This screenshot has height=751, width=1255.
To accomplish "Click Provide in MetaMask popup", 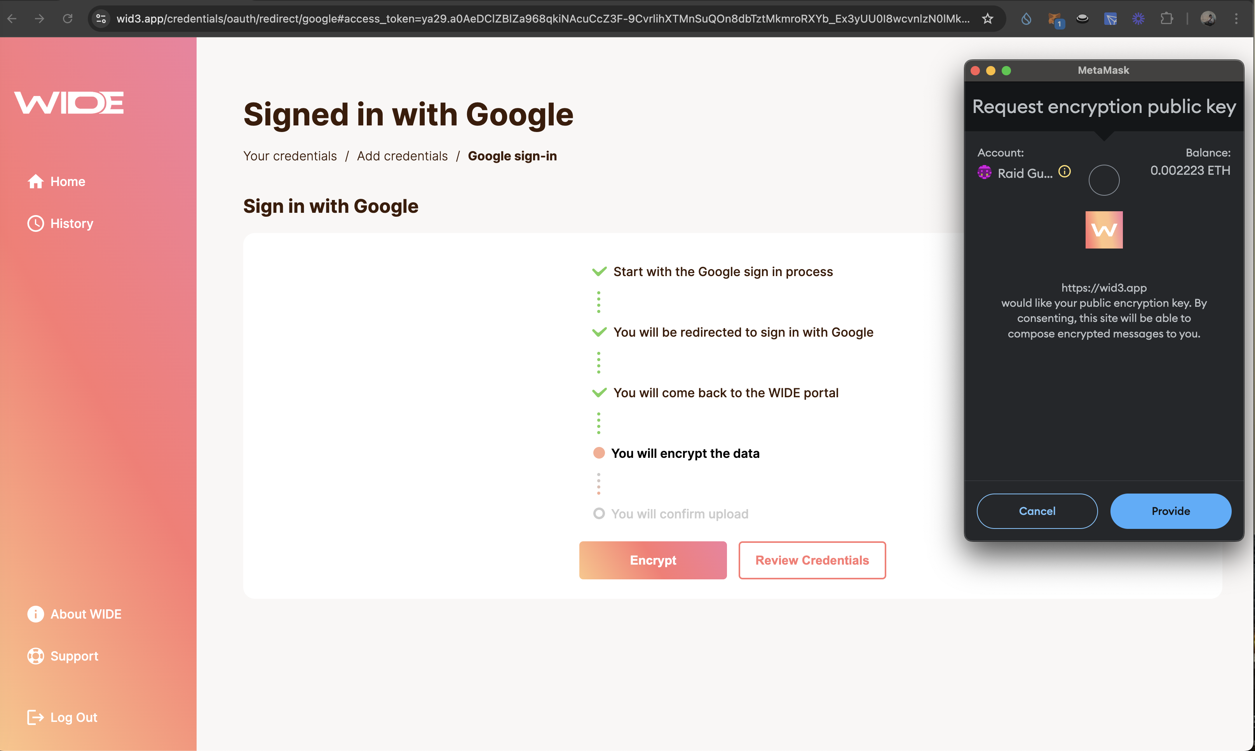I will (x=1170, y=511).
